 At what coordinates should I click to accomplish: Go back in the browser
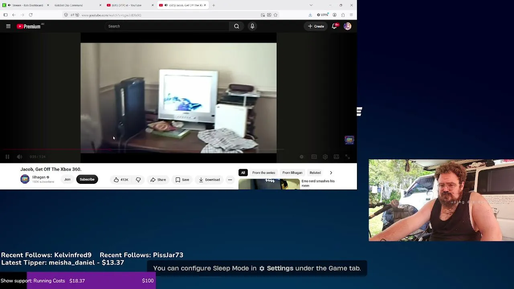[14, 15]
